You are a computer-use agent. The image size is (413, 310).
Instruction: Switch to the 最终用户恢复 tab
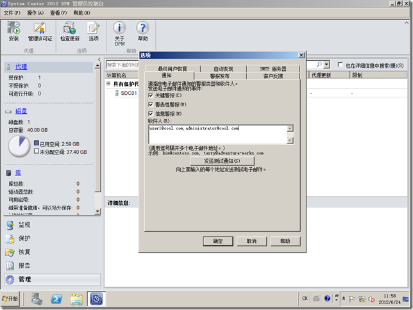click(x=173, y=69)
